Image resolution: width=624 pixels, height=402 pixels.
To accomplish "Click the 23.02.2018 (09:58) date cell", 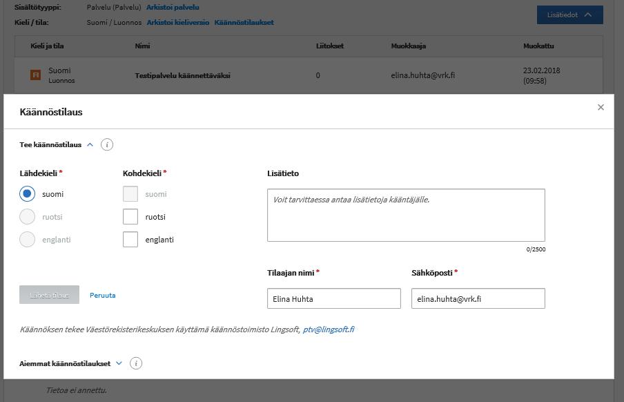I will click(541, 75).
